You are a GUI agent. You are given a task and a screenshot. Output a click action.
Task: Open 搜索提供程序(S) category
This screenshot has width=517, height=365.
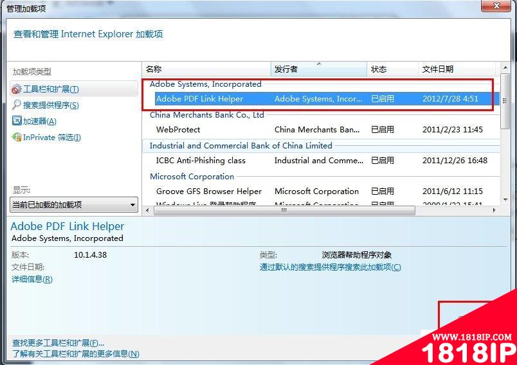tap(51, 105)
